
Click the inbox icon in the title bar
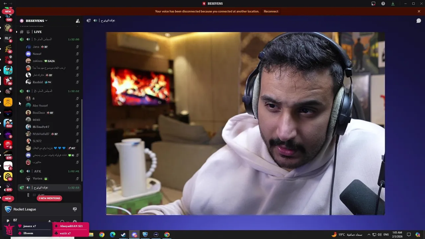tap(374, 4)
